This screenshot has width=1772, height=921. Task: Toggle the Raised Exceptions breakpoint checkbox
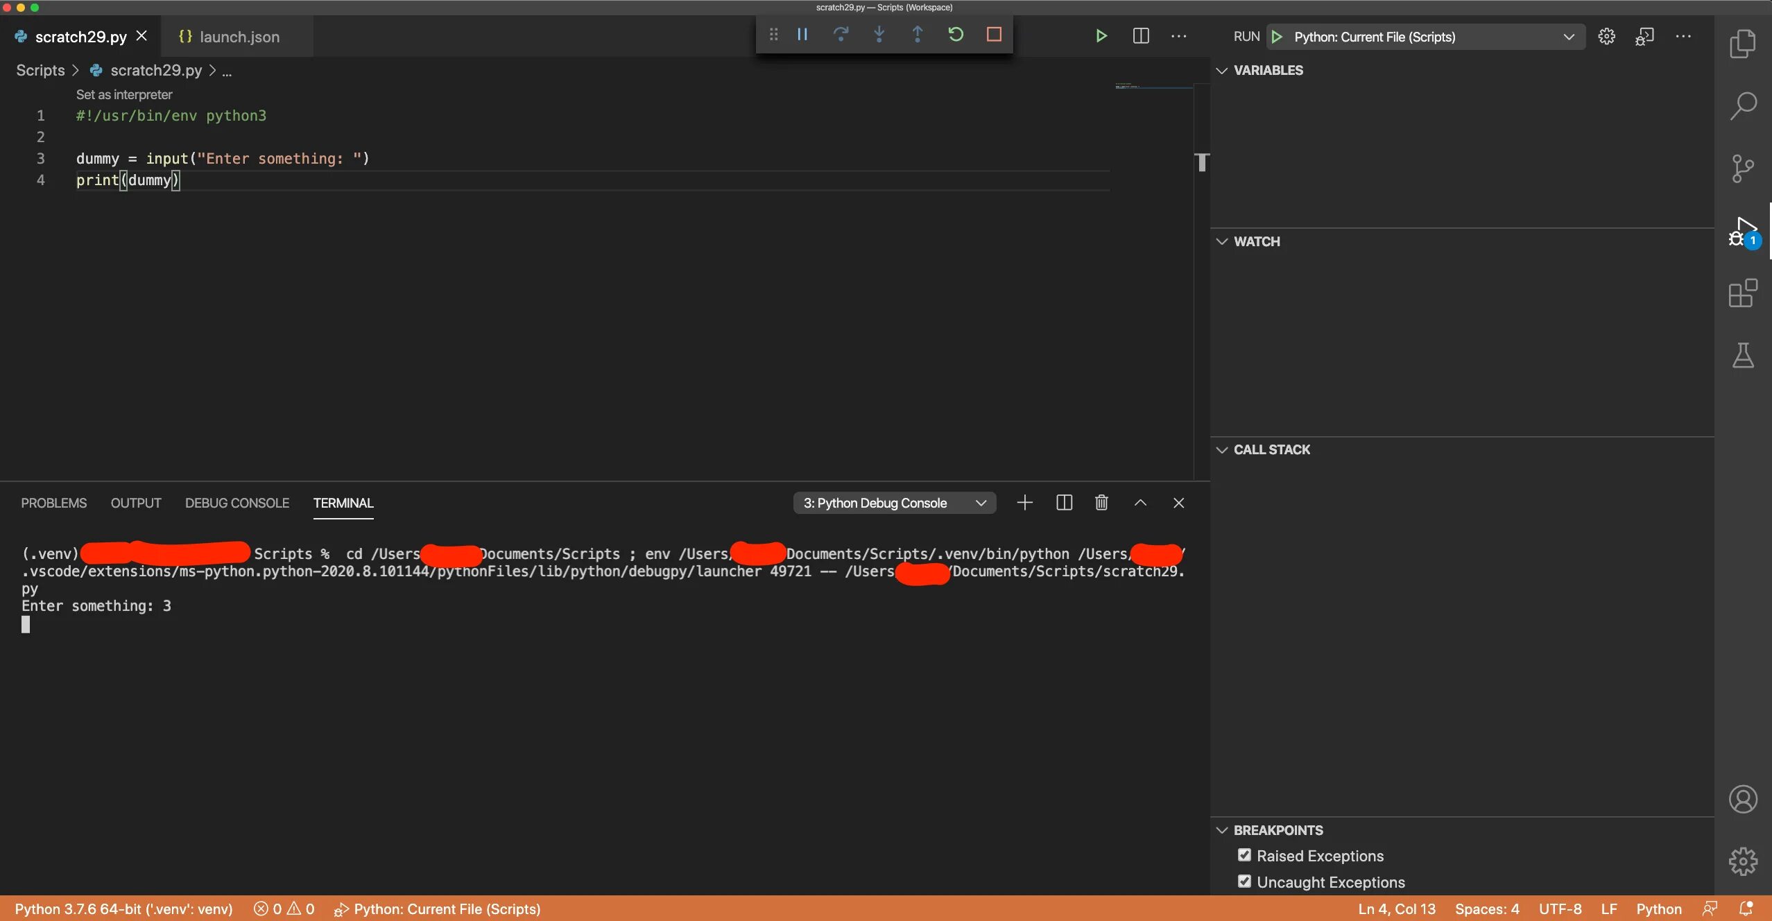1244,855
